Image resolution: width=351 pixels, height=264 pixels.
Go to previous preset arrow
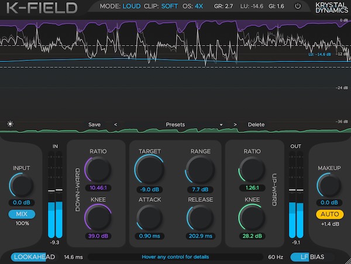coord(115,125)
